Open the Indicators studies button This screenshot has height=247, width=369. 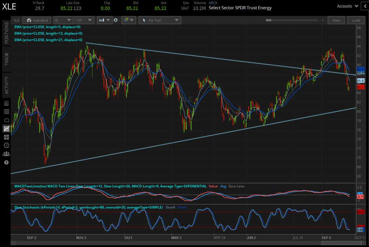click(37, 20)
